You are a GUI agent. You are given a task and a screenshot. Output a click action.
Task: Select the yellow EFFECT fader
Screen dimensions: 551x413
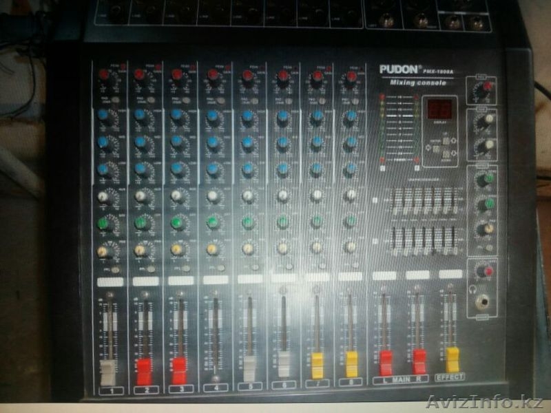(453, 359)
